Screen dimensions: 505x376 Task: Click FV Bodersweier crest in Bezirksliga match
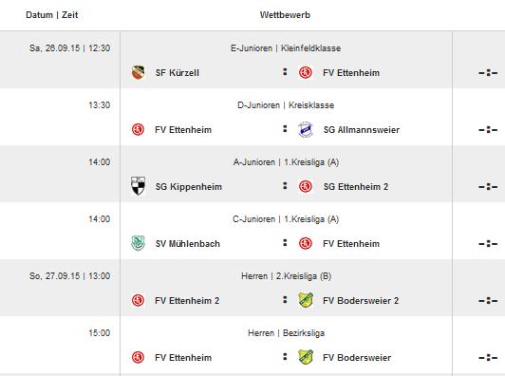[x=306, y=357]
